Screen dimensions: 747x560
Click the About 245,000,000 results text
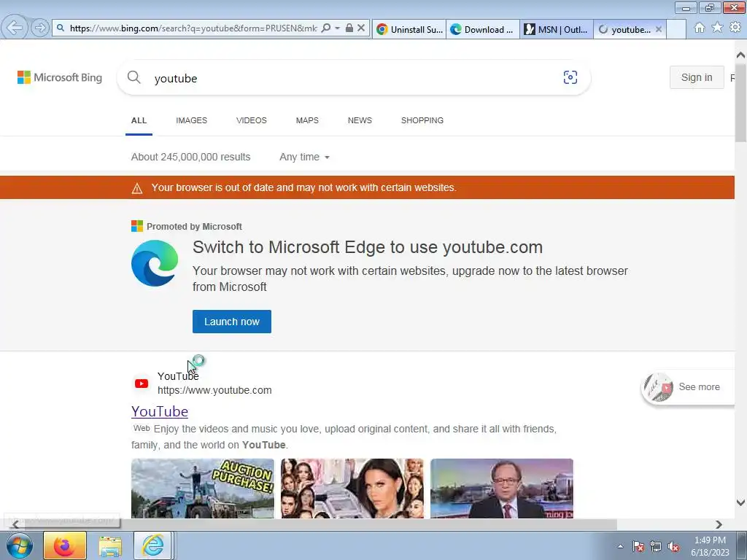(190, 157)
